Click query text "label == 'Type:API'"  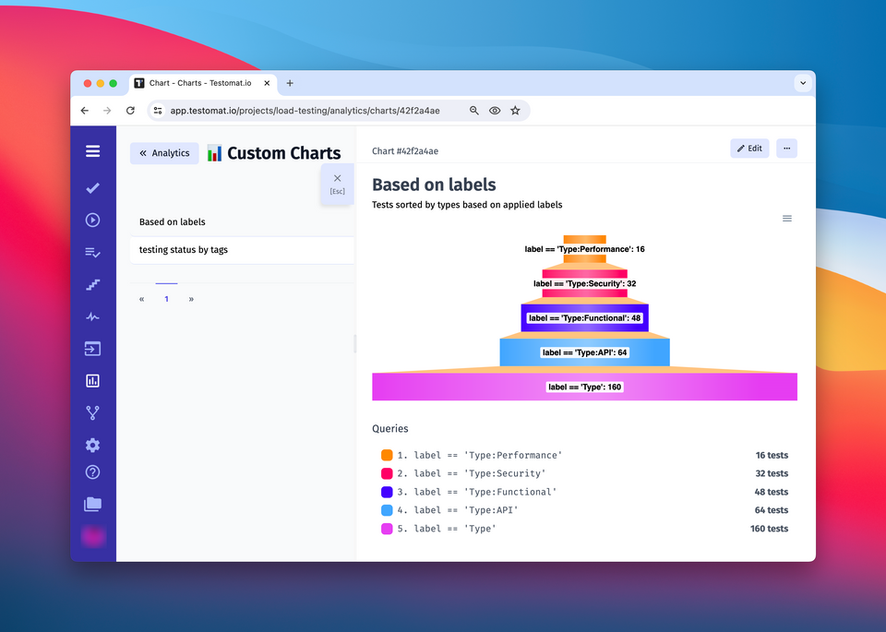[466, 510]
